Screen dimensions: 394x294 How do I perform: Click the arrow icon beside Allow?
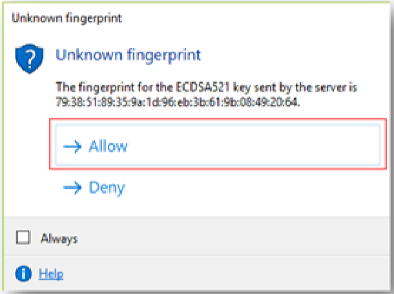click(x=72, y=146)
